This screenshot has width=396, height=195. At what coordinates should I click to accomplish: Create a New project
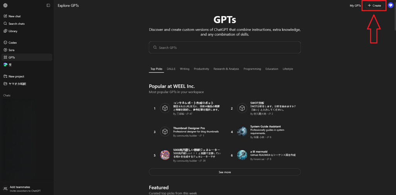(x=27, y=76)
